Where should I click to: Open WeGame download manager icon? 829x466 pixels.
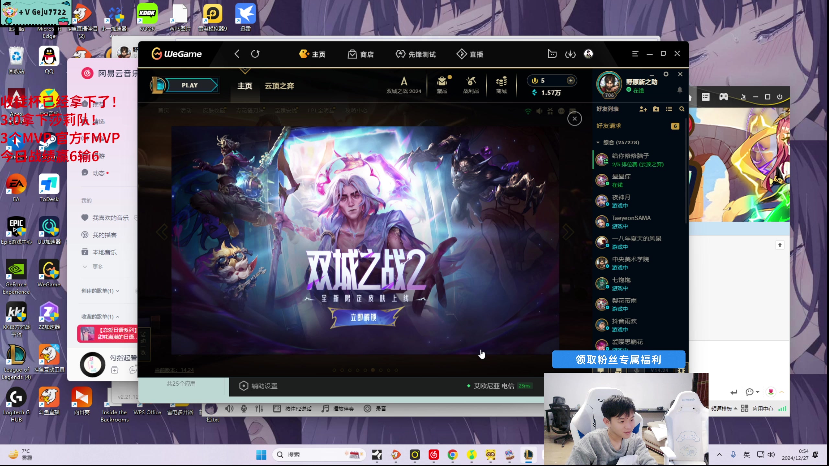[570, 54]
